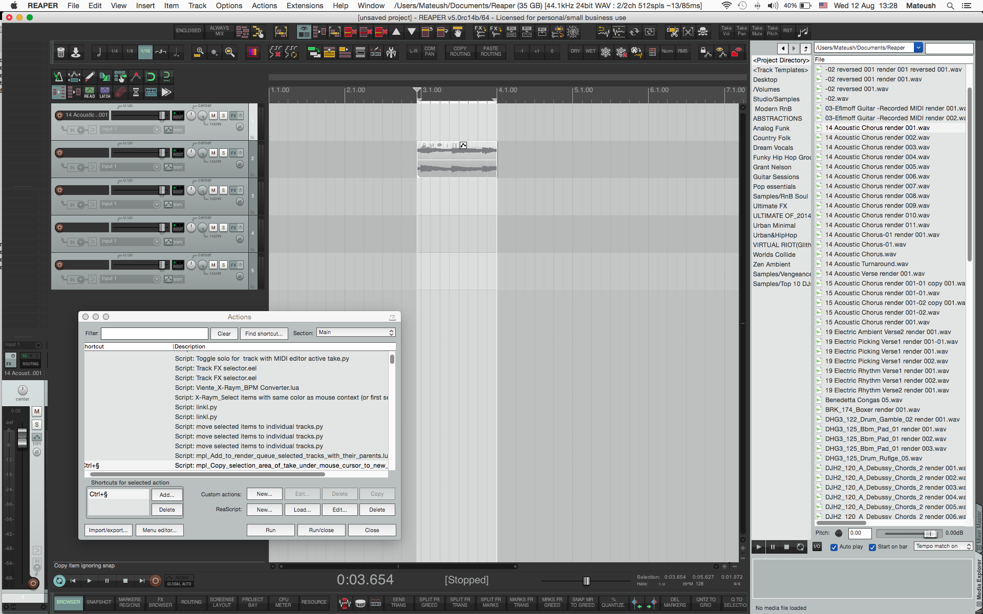The height and width of the screenshot is (614, 983).
Task: Click the red open padlock icon
Action: 737,52
